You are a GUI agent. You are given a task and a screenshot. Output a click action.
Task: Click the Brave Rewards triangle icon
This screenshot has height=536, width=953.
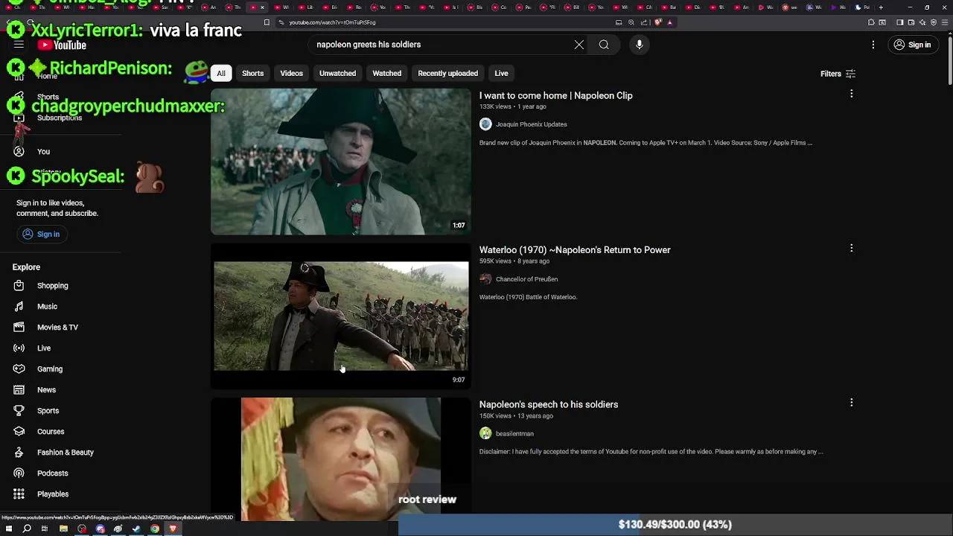pyautogui.click(x=669, y=22)
